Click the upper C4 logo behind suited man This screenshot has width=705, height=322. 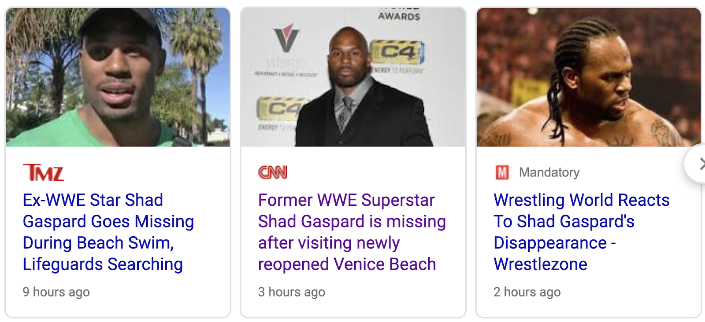[397, 52]
